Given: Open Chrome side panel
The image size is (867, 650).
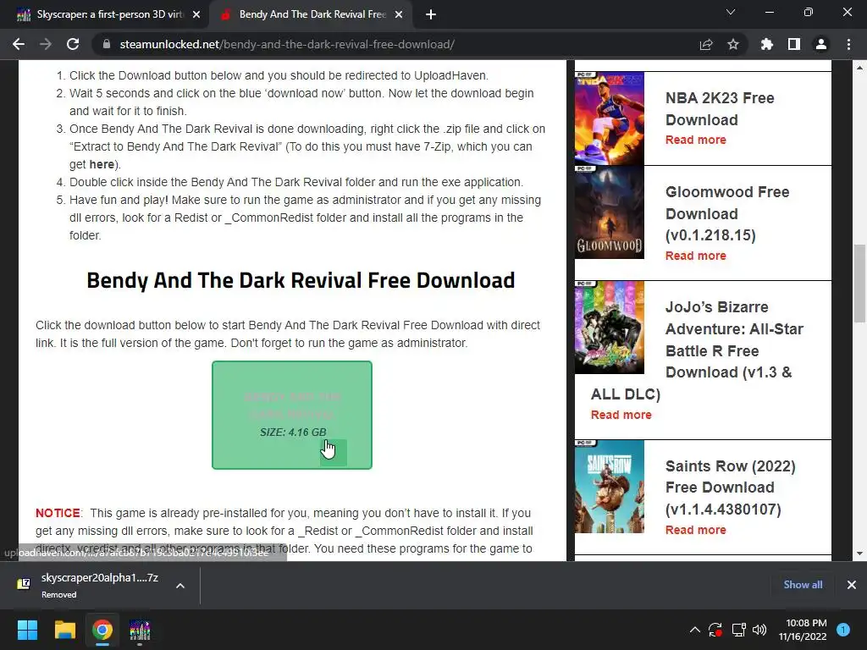Looking at the screenshot, I should click(x=794, y=44).
